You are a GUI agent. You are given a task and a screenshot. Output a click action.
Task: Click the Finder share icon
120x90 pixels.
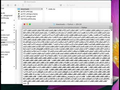point(23,5)
